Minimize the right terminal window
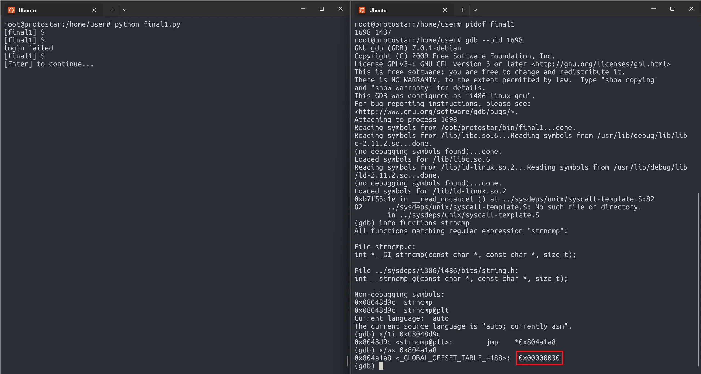 pyautogui.click(x=653, y=9)
